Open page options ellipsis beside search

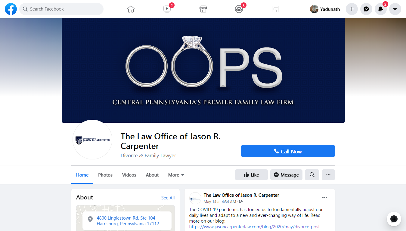coord(328,175)
